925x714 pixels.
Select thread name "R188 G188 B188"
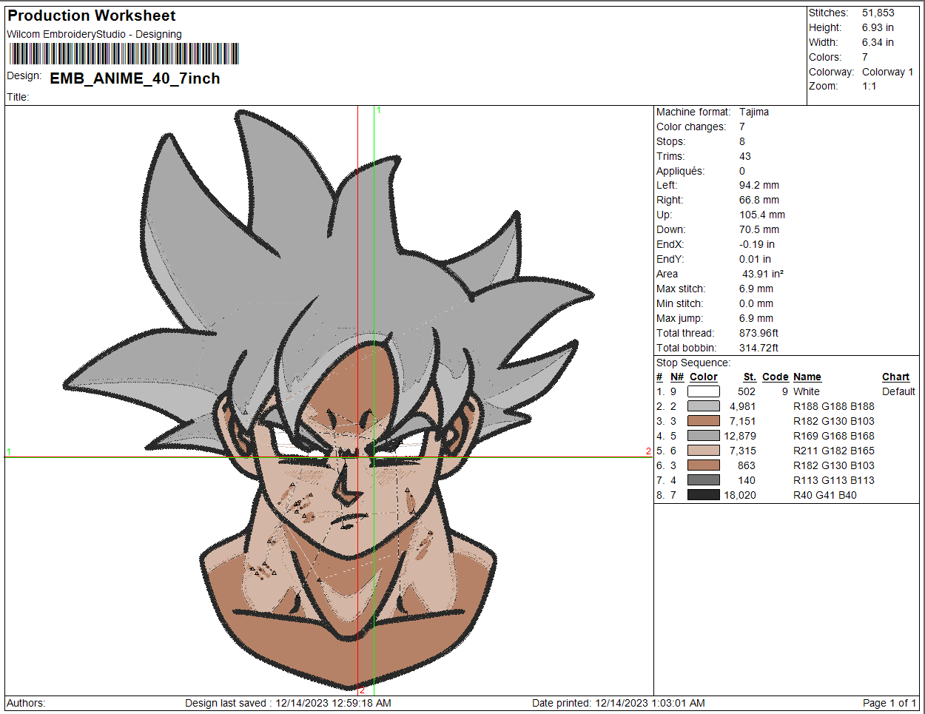(834, 406)
